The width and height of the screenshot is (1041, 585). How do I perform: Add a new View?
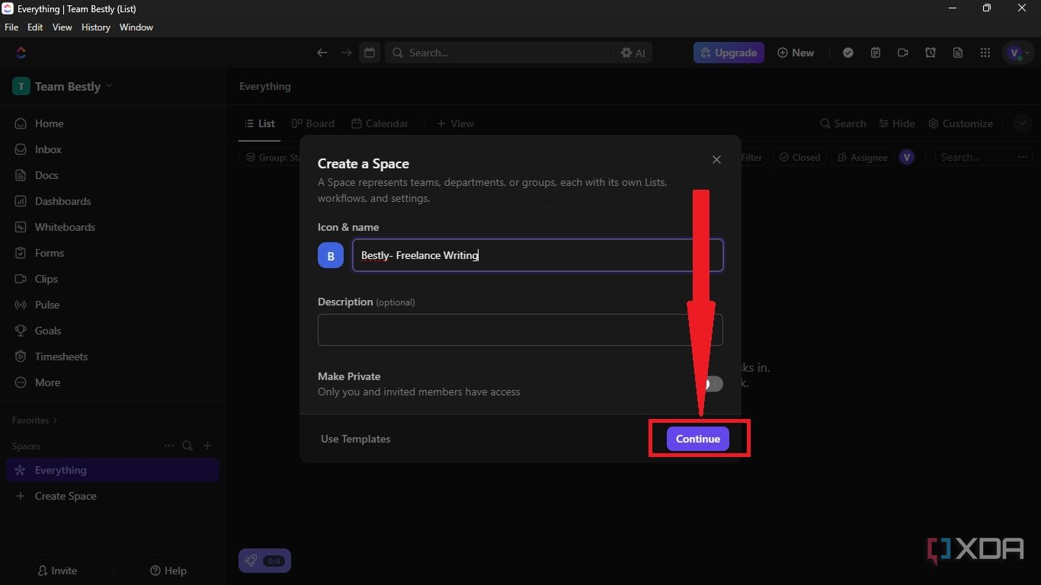455,123
